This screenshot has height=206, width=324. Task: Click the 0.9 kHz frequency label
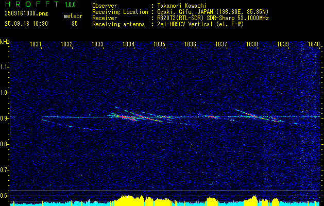5,118
